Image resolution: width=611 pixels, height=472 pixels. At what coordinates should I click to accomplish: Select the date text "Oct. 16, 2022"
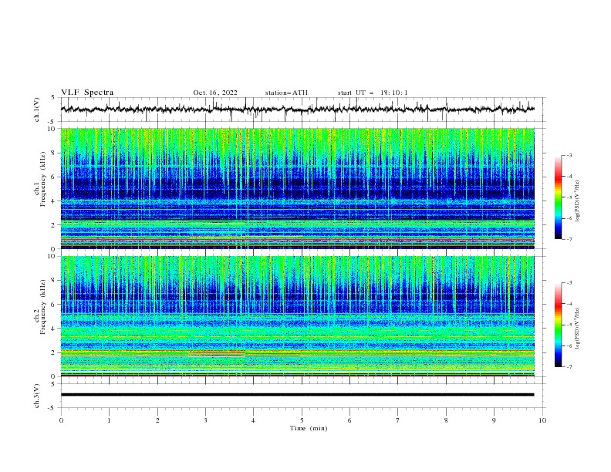(215, 93)
